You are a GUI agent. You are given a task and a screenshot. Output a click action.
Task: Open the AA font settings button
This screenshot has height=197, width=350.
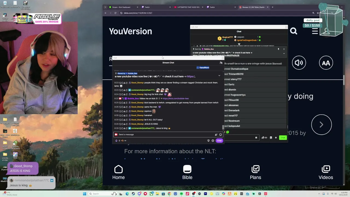tap(326, 63)
